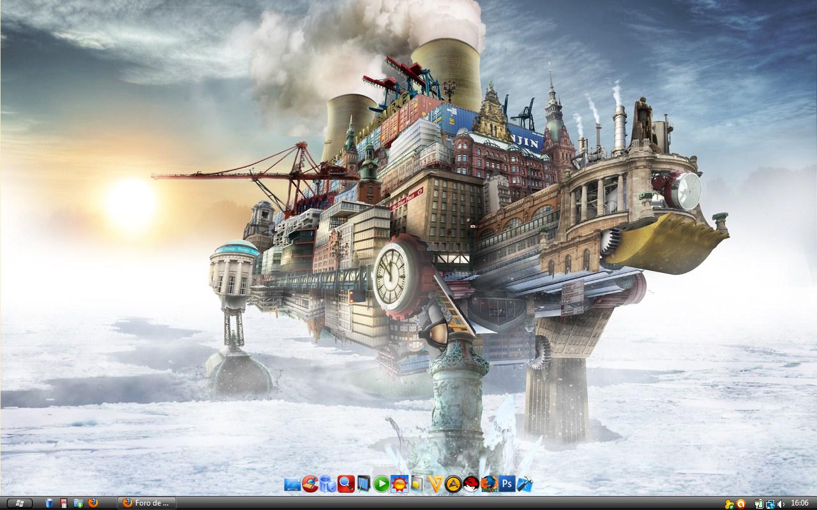Click the red magnifying glass dock icon
Viewport: 817px width, 510px height.
346,484
